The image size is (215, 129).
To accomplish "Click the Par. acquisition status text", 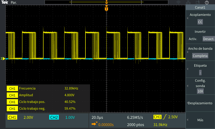I will pos(14,3).
